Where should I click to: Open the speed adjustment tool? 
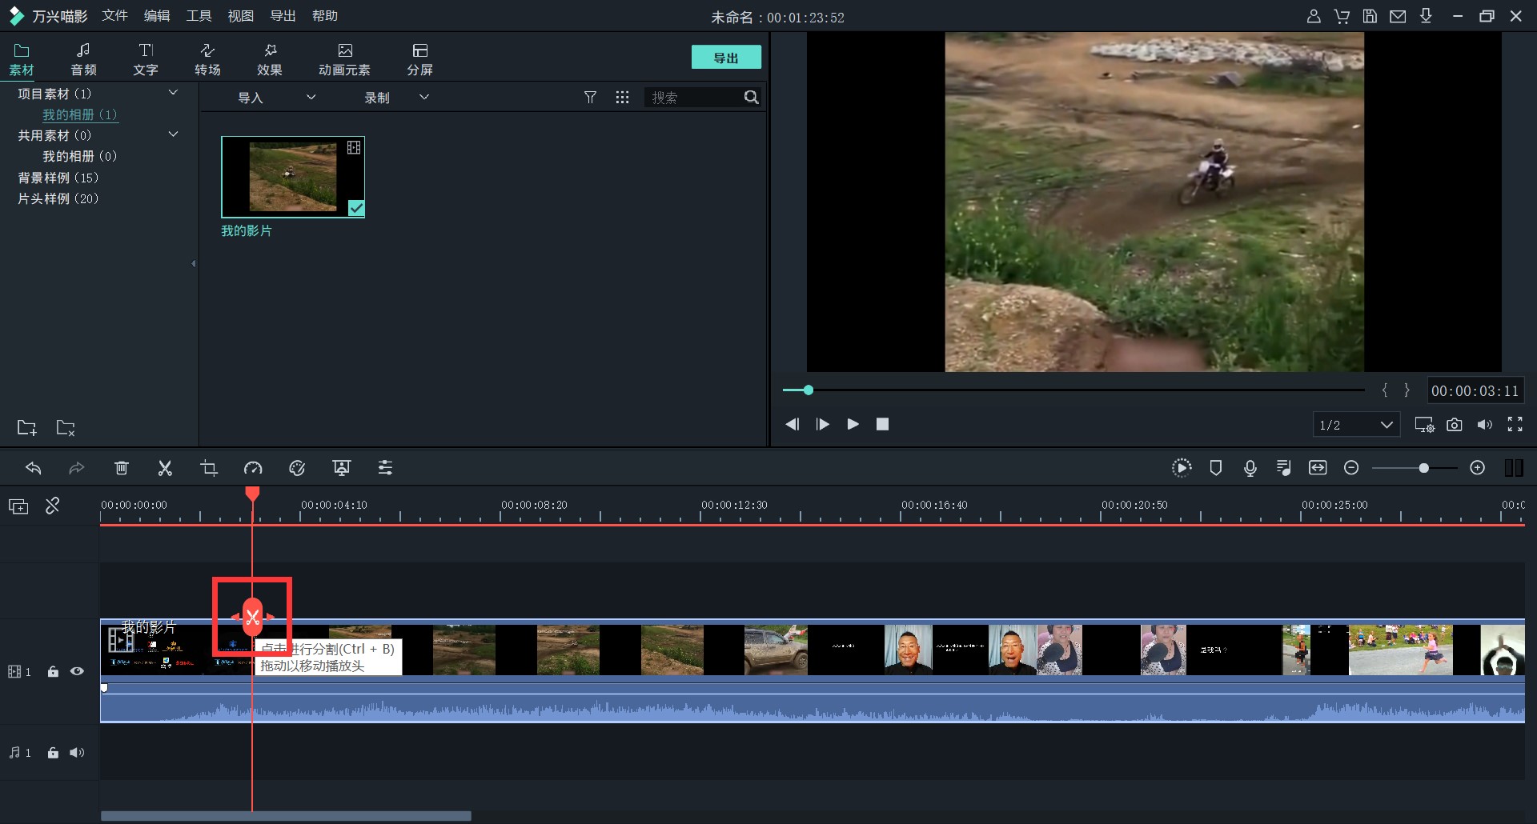pyautogui.click(x=253, y=468)
